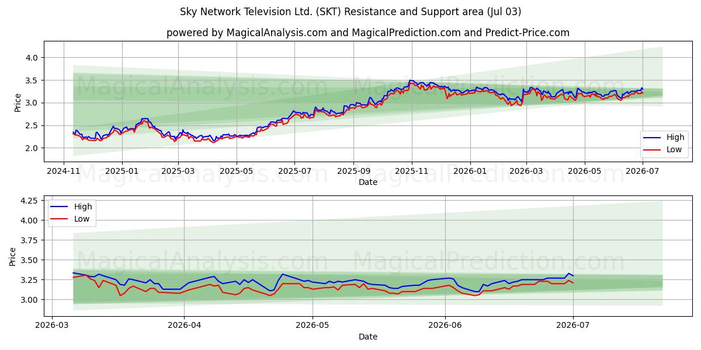701x350 pixels.
Task: Click the 2025-09 x-axis tick label
Action: click(x=353, y=171)
